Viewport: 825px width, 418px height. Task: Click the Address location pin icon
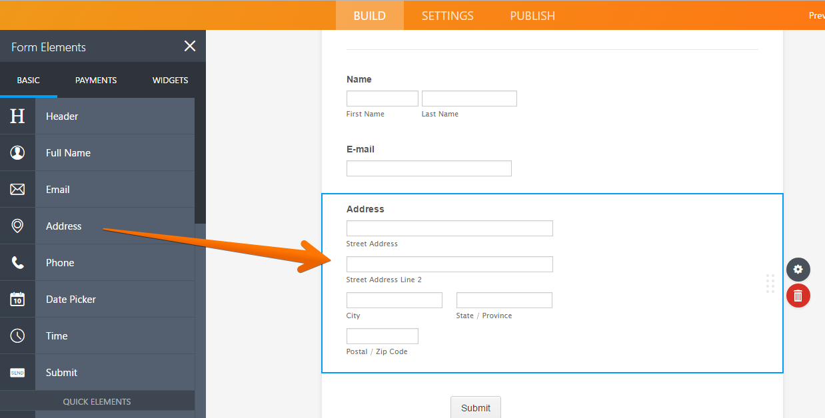coord(17,226)
